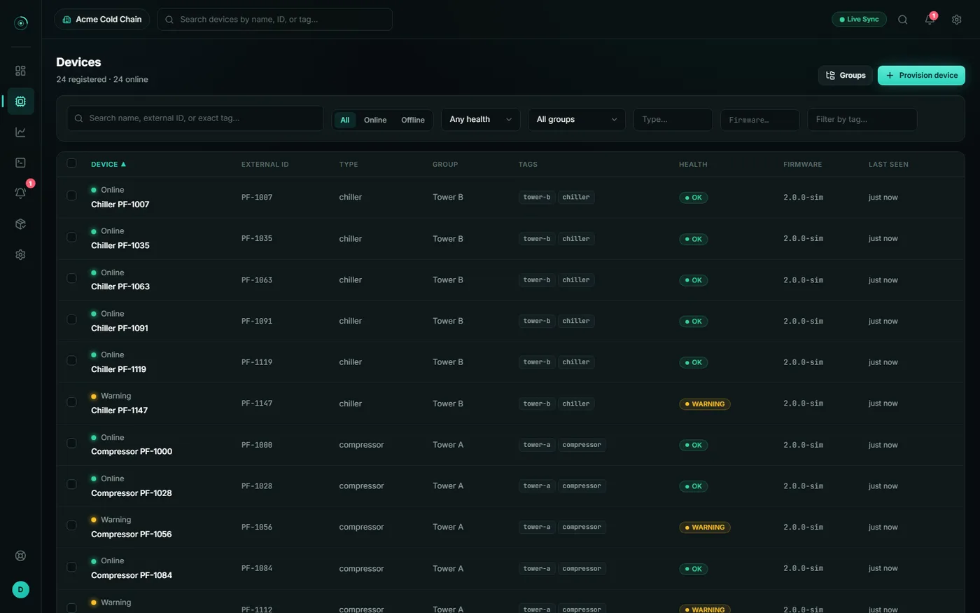
Task: Open the Compressor PF-1056 device link
Action: coord(131,534)
